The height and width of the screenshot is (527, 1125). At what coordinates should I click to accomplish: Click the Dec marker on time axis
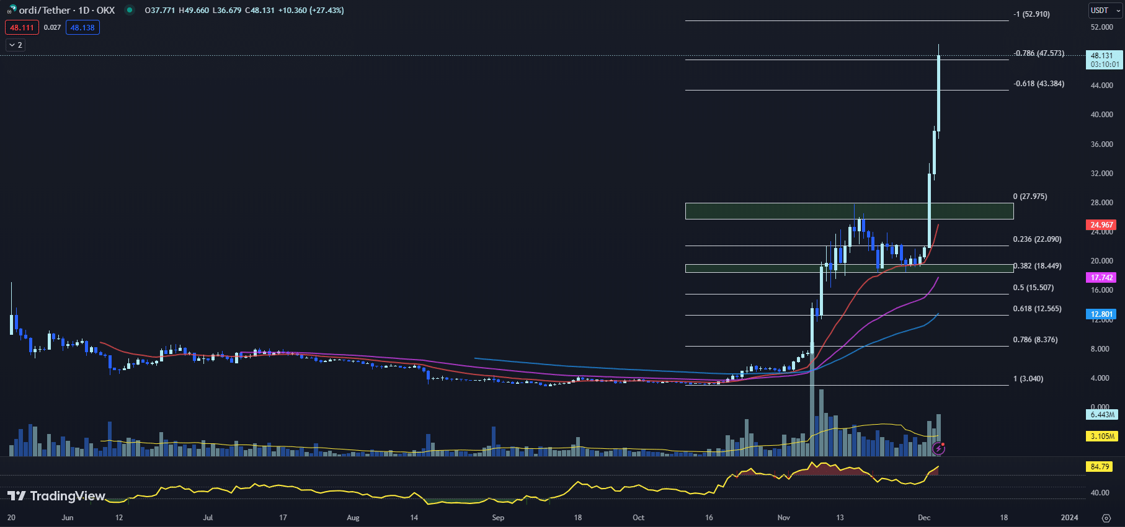924,518
